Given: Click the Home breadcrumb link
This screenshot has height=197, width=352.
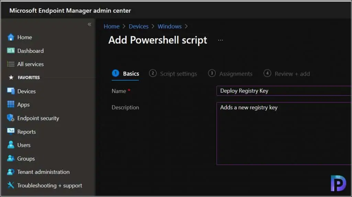Looking at the screenshot, I should (x=112, y=27).
